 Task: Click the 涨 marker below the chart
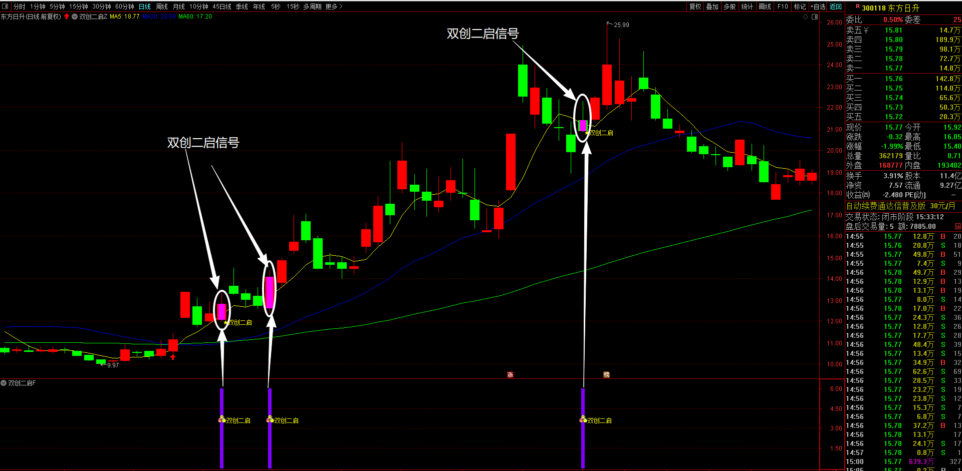[510, 374]
